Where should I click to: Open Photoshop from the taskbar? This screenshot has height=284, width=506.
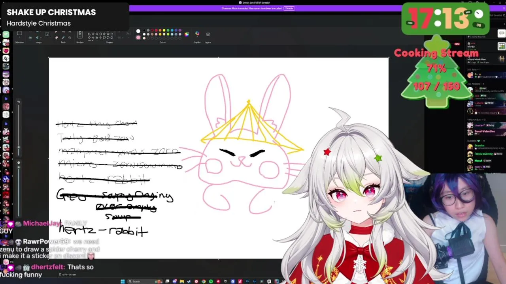[247, 281]
